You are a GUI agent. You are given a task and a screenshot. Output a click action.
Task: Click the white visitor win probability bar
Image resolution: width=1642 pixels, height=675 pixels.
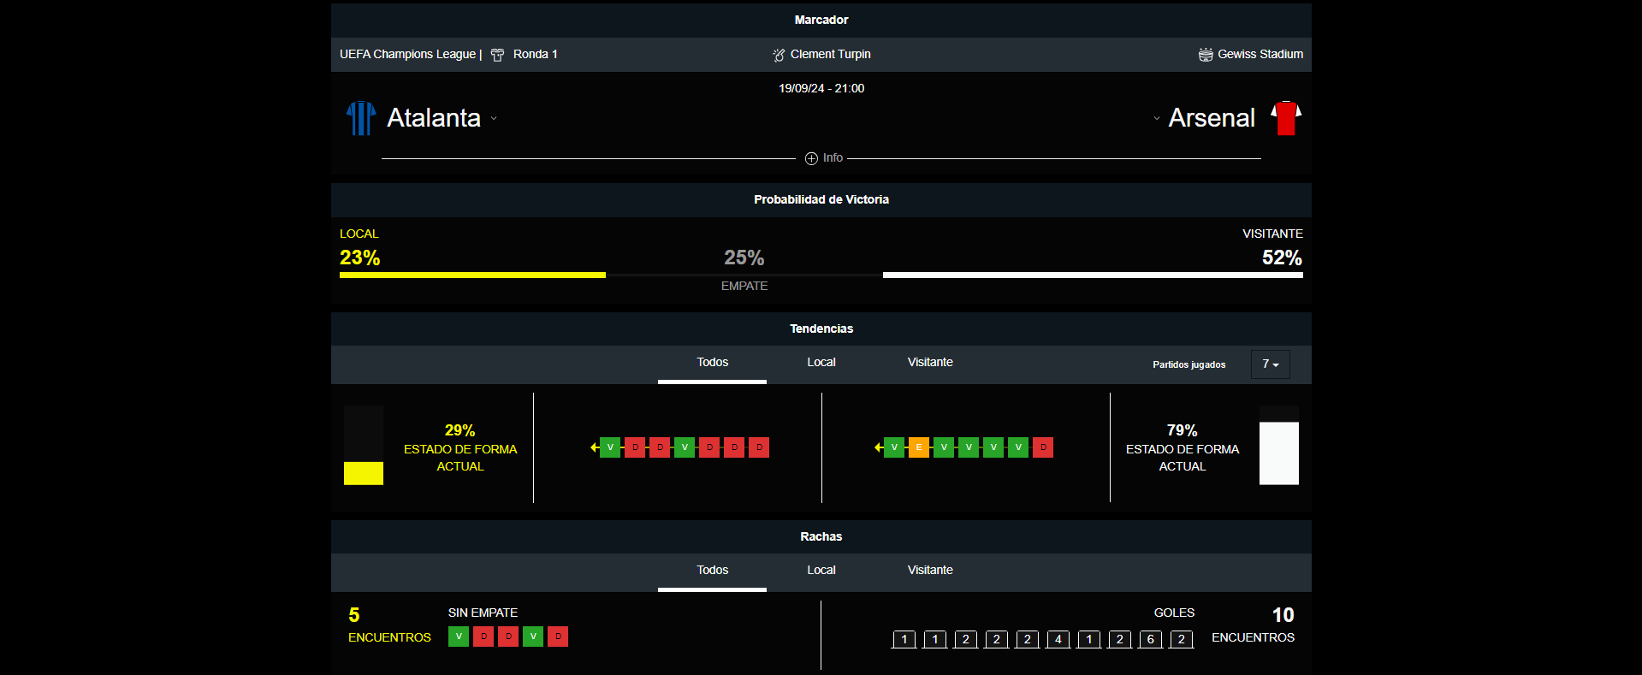(1093, 275)
